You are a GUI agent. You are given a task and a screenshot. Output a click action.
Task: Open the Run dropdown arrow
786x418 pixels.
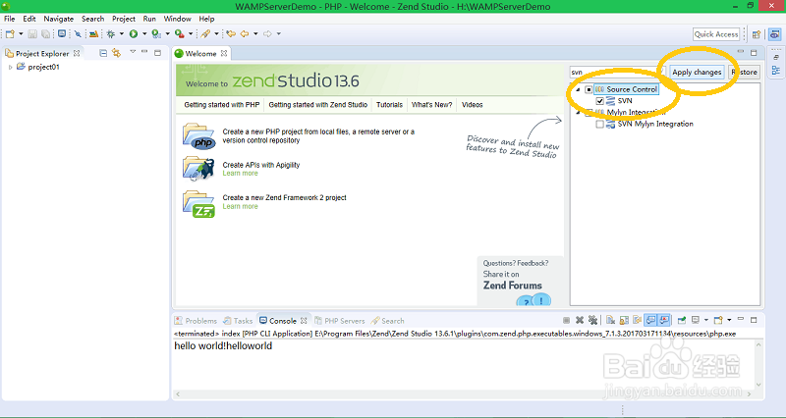click(x=144, y=34)
